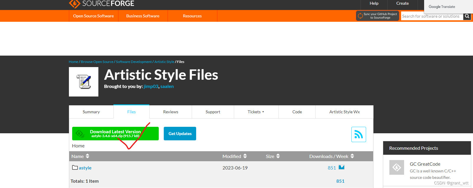This screenshot has height=188, width=473.
Task: Open the Support tab
Action: (x=213, y=112)
